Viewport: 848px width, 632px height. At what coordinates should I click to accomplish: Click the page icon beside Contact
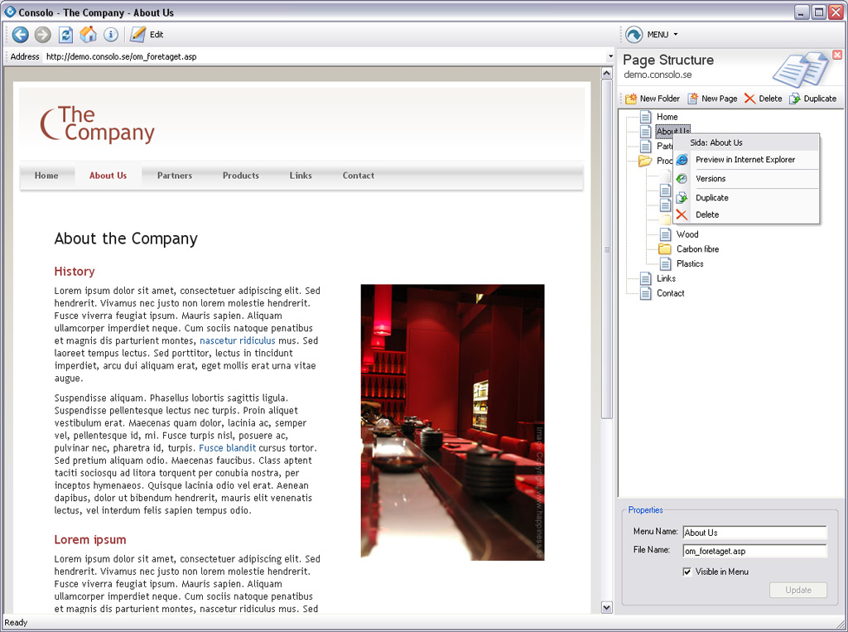tap(645, 292)
